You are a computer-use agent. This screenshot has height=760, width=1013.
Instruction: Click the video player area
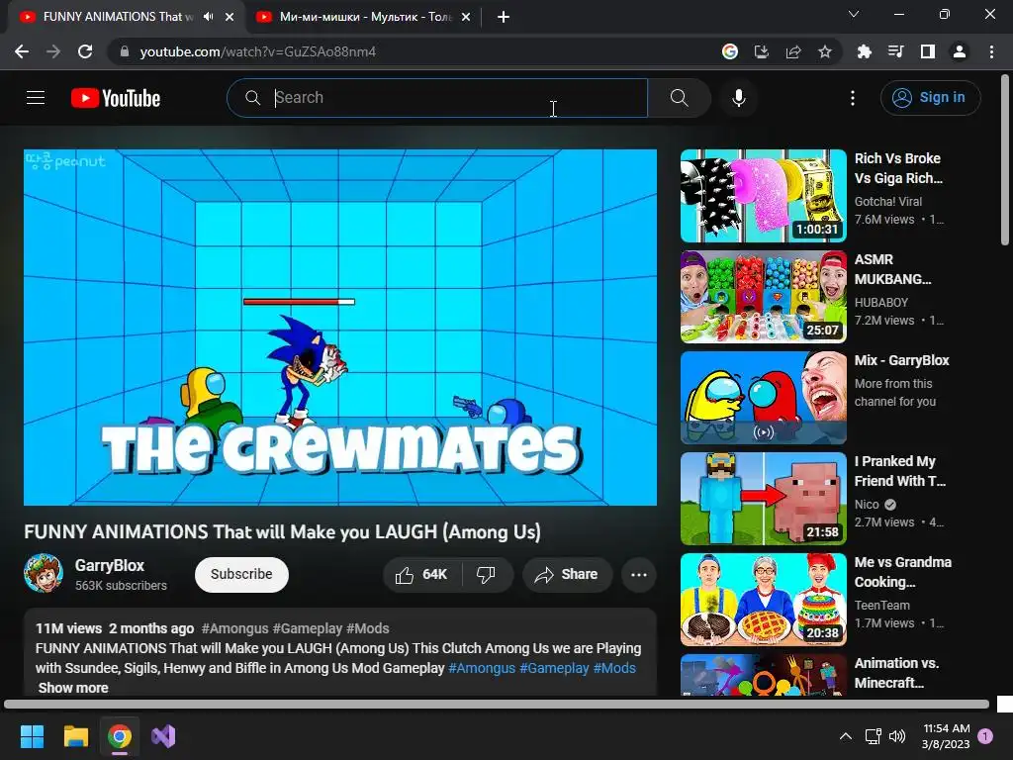pos(340,328)
